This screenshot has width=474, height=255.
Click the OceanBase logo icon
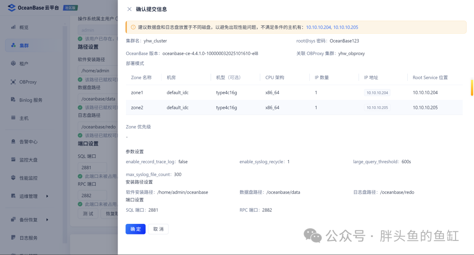tap(11, 7)
